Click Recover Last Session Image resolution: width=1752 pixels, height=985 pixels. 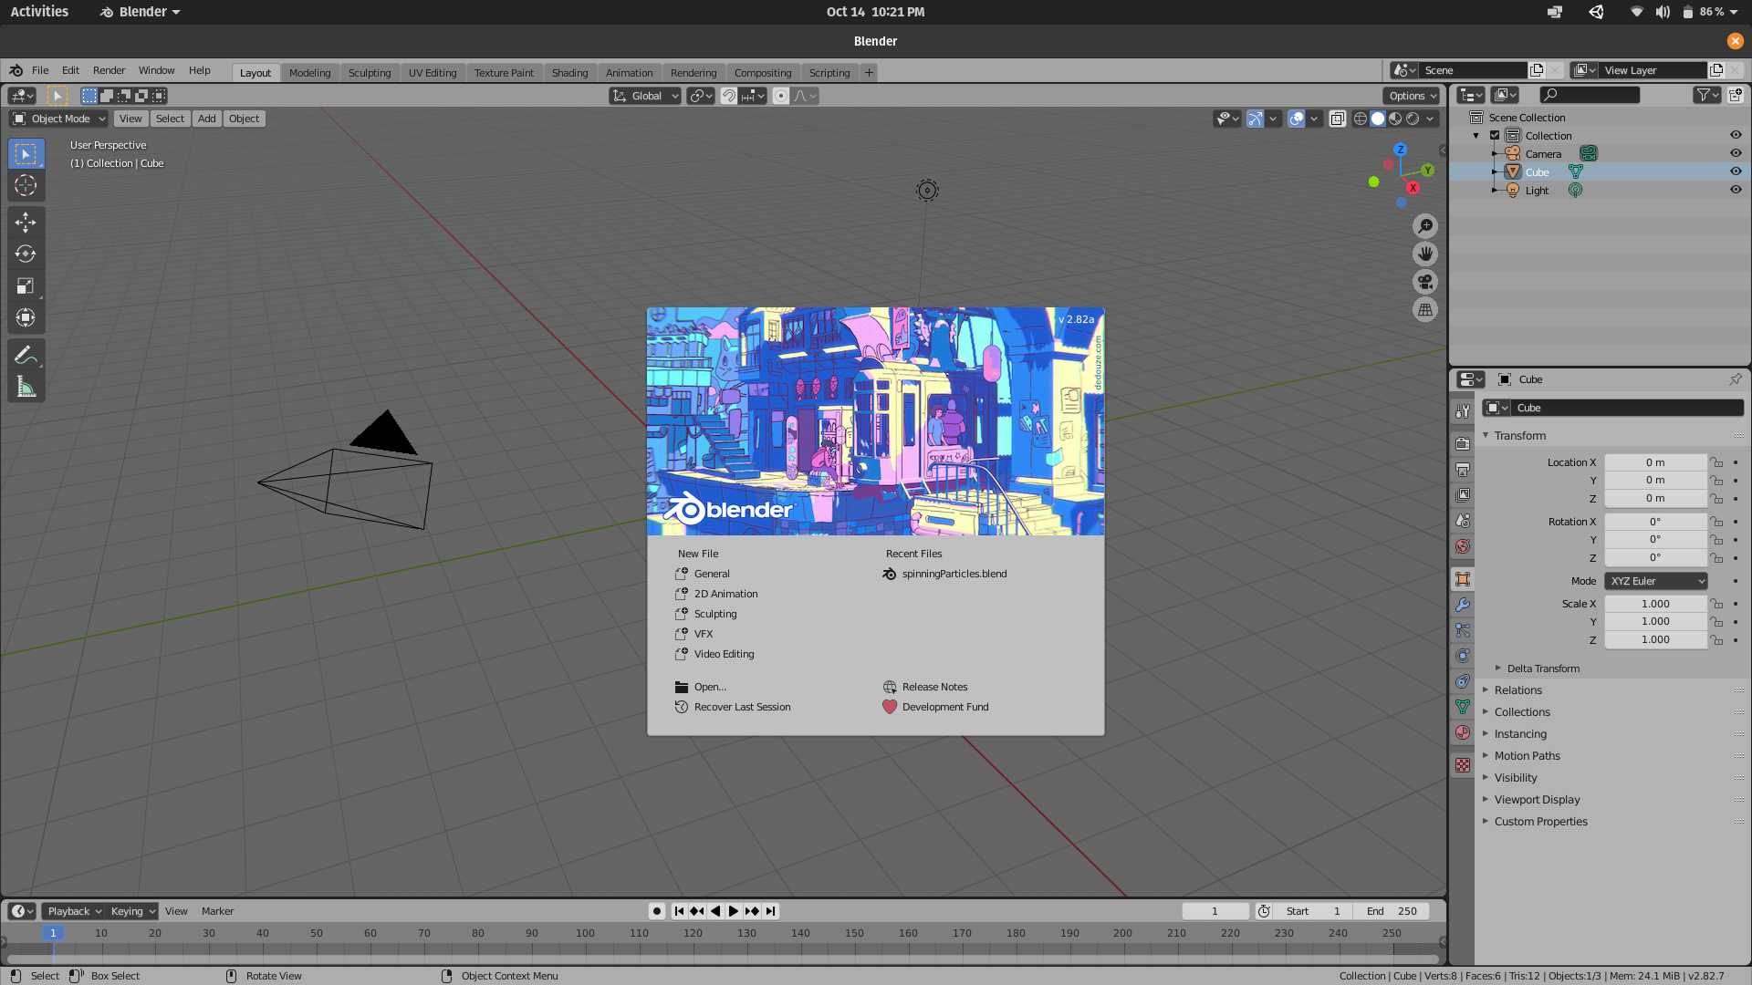(742, 707)
